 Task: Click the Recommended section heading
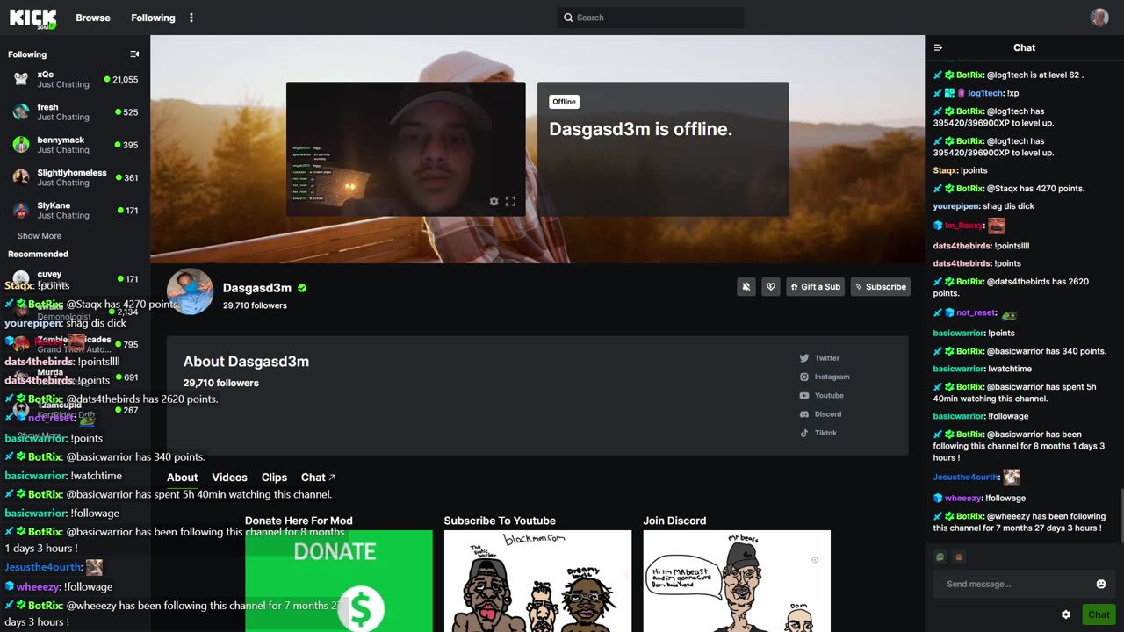point(38,255)
